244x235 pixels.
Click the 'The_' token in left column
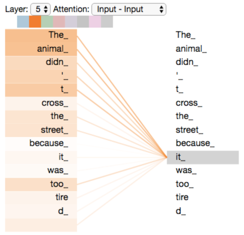[x=41, y=35]
